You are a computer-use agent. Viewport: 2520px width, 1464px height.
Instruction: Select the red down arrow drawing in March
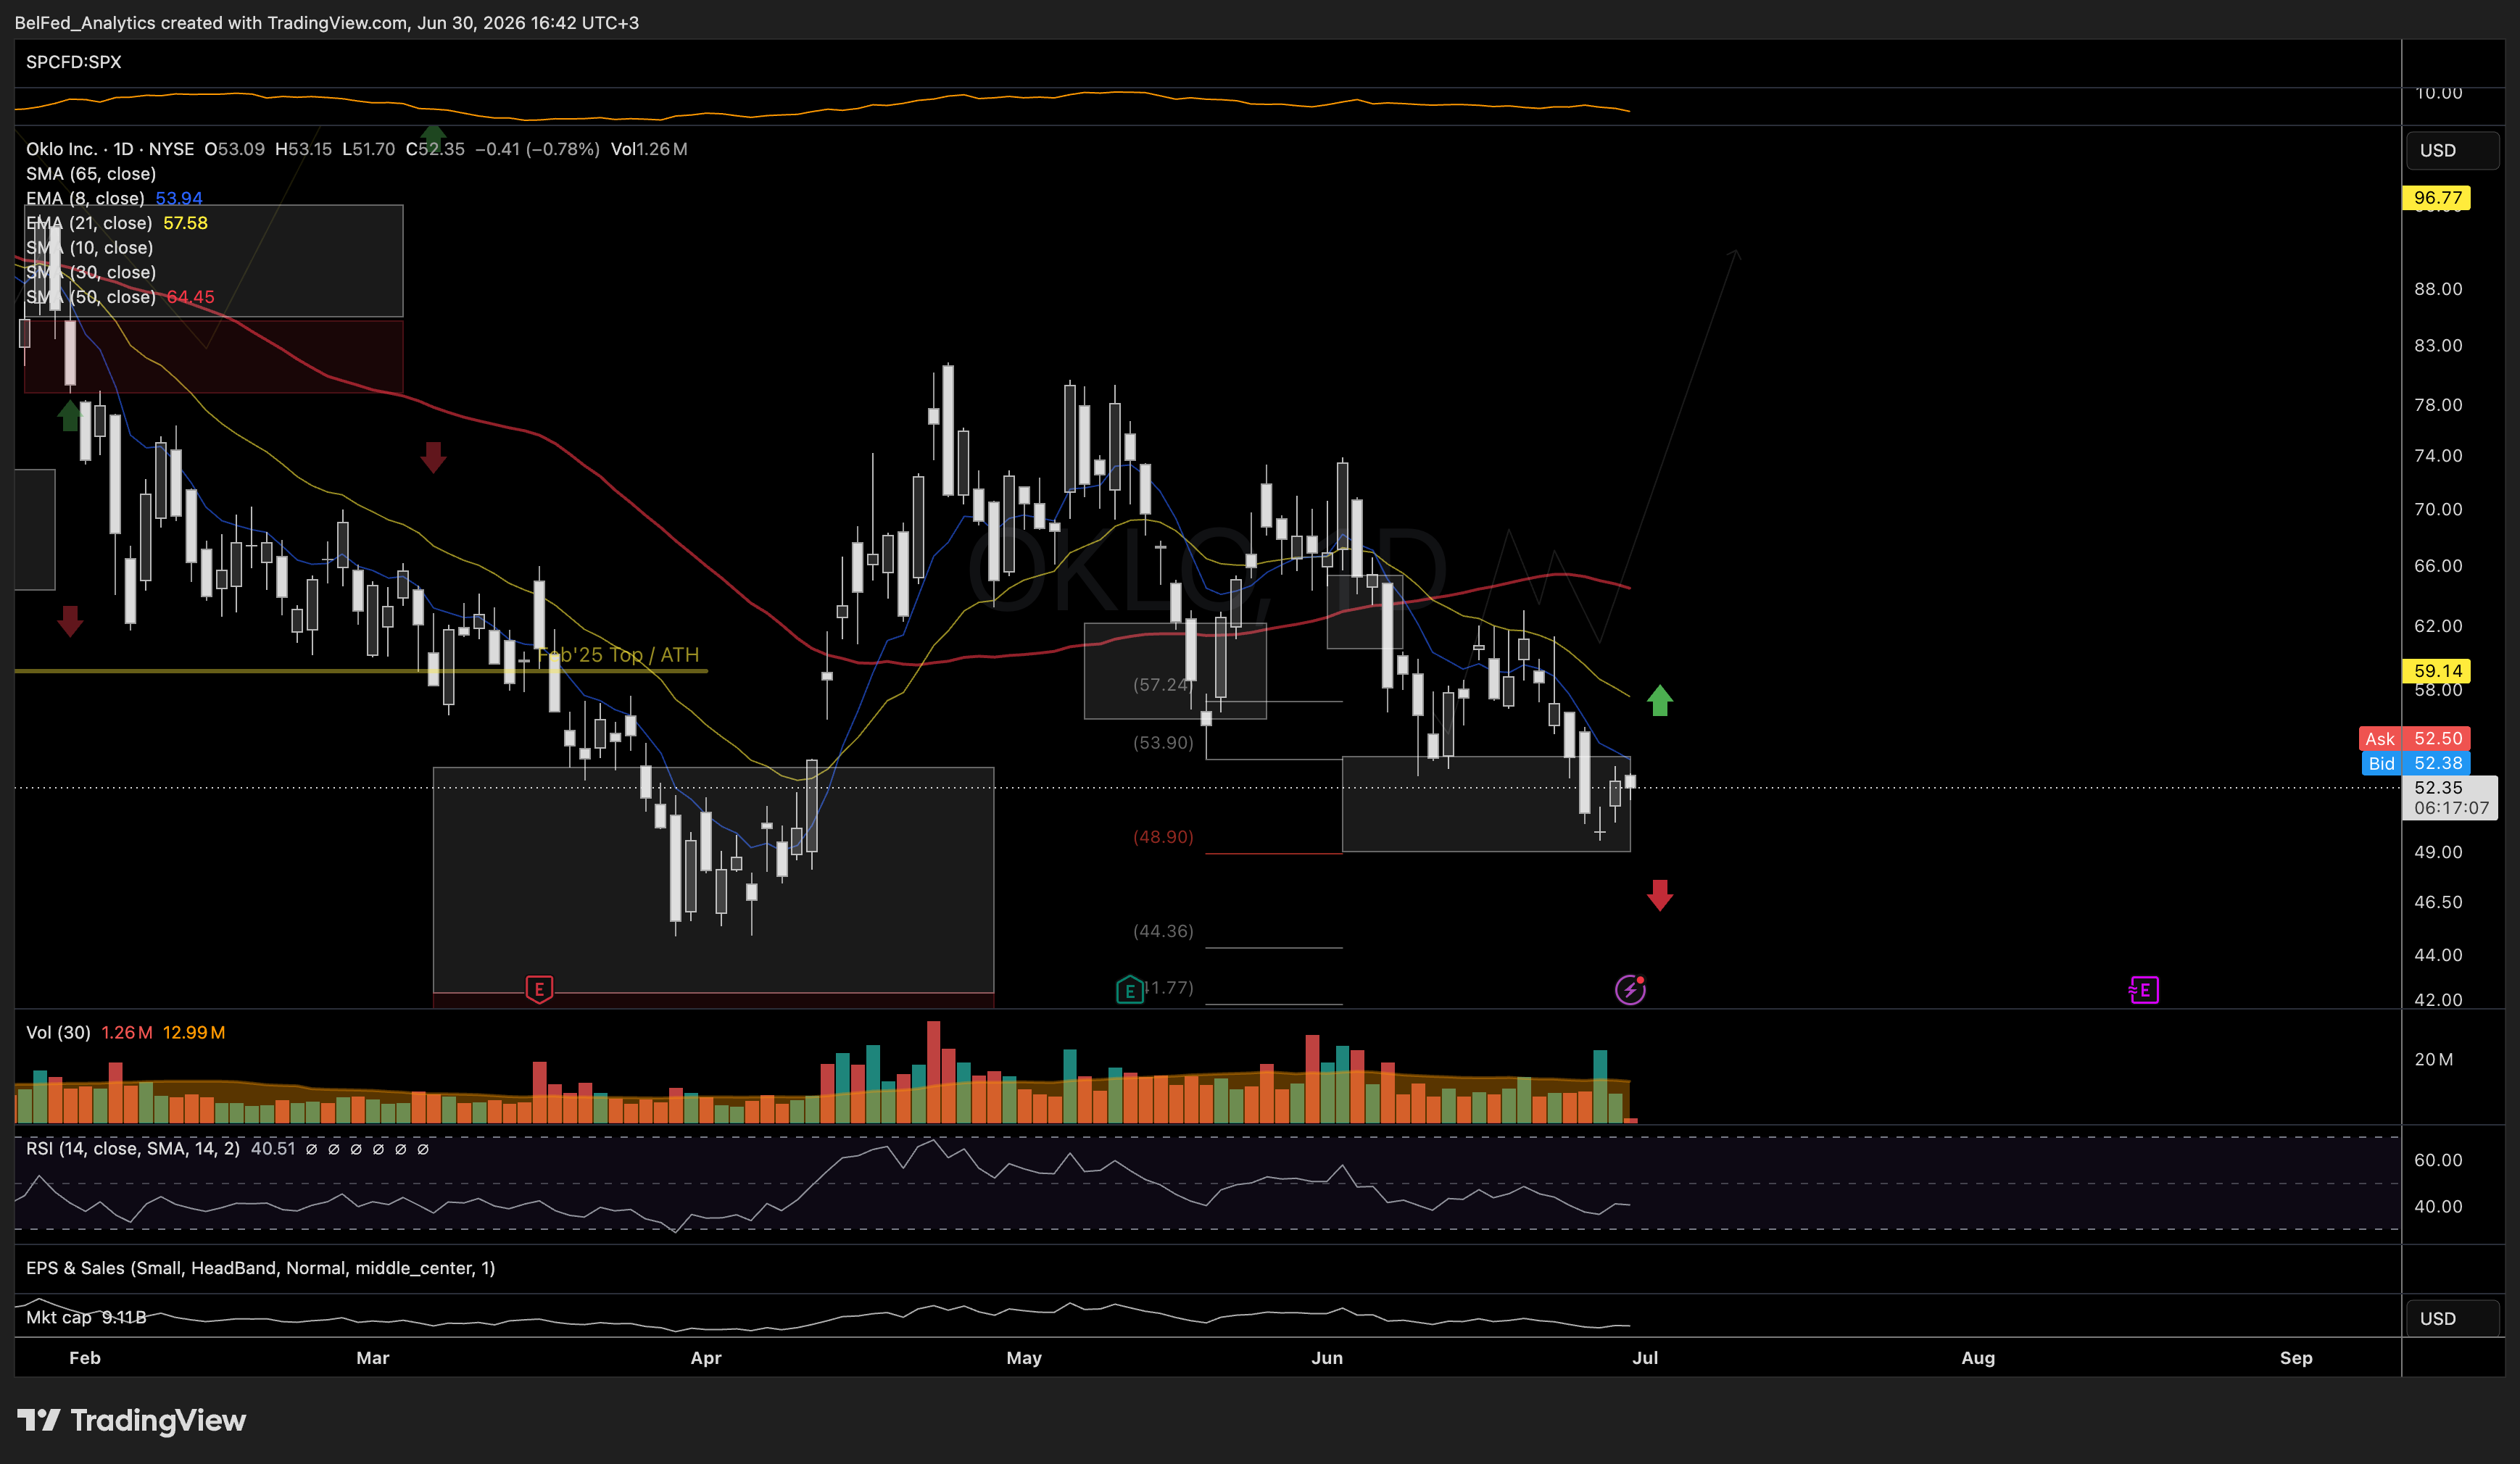point(433,457)
